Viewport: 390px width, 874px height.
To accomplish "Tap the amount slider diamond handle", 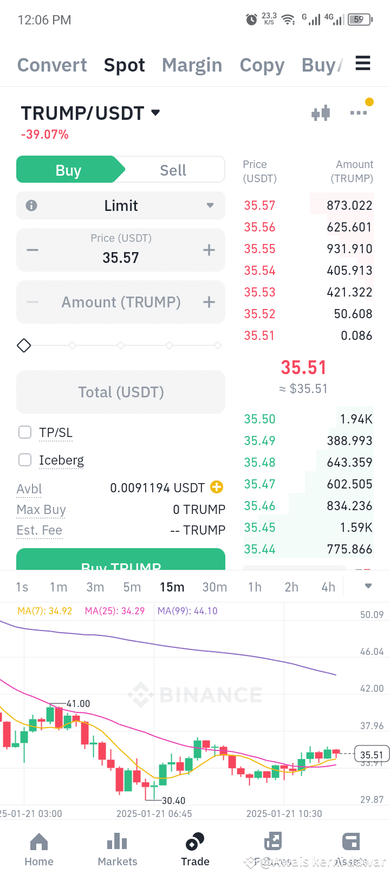I will tap(24, 345).
